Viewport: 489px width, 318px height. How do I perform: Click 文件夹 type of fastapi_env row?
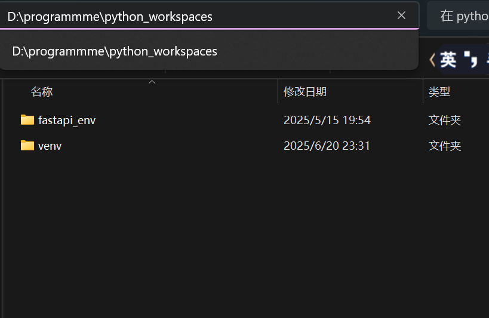[445, 121]
